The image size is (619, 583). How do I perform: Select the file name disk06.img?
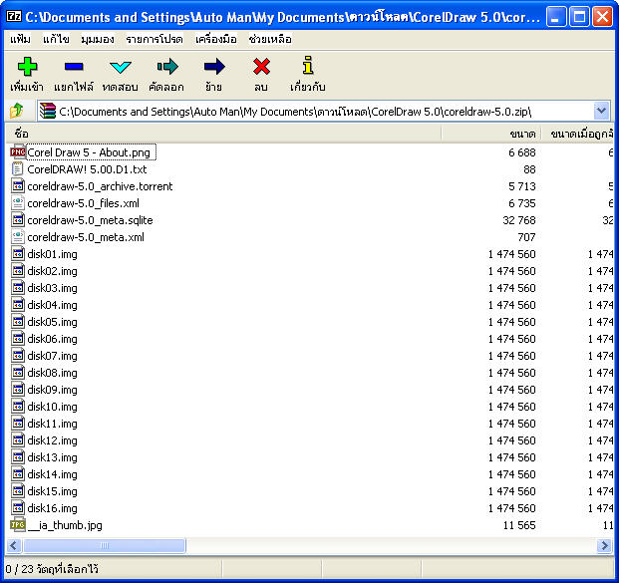pos(52,339)
